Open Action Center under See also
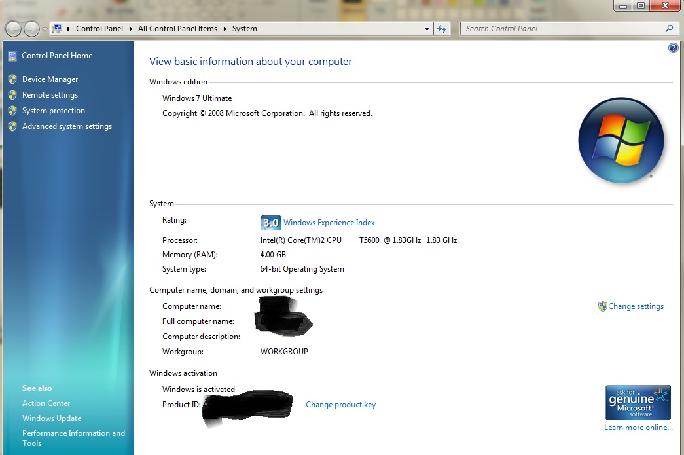Image resolution: width=684 pixels, height=455 pixels. [x=46, y=403]
